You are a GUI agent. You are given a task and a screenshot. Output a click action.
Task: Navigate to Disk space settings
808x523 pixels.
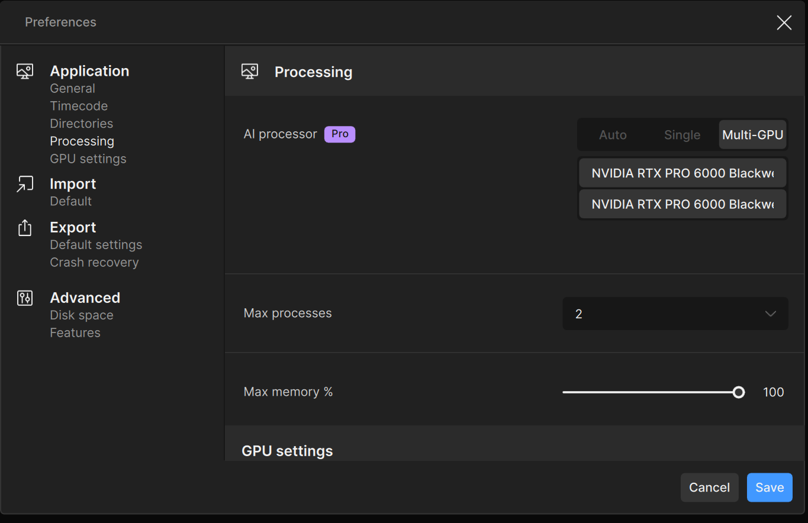coord(82,315)
